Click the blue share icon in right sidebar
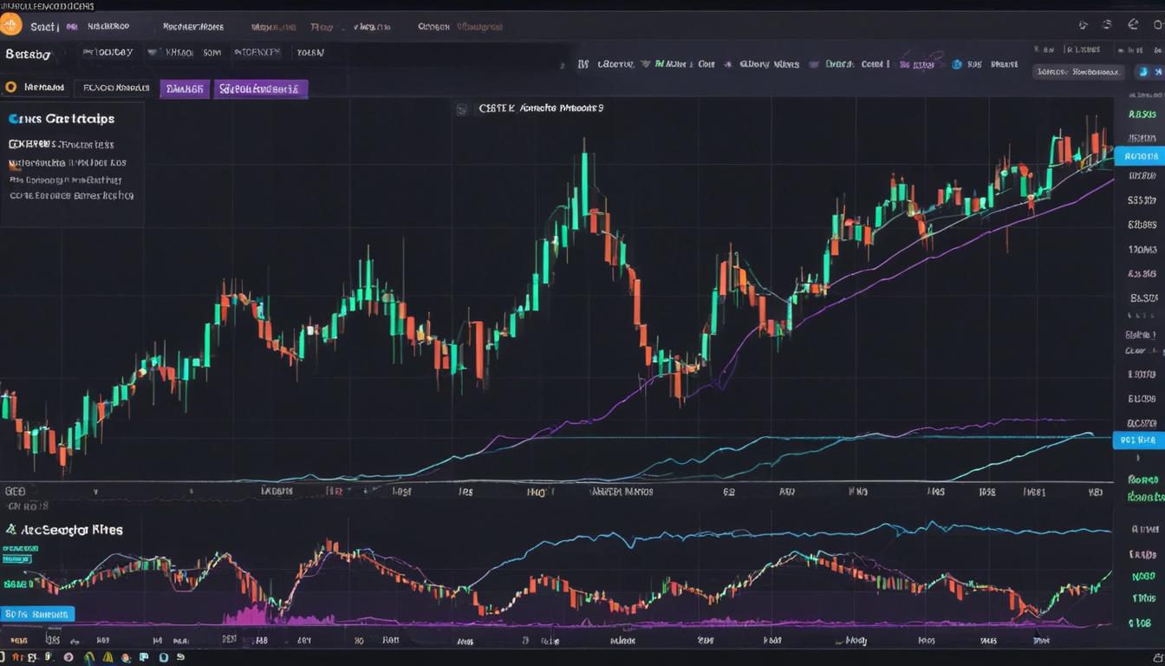Image resolution: width=1165 pixels, height=666 pixels. (1143, 71)
